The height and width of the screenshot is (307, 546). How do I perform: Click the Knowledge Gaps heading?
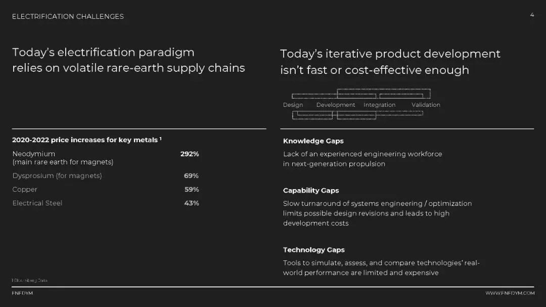click(x=313, y=141)
